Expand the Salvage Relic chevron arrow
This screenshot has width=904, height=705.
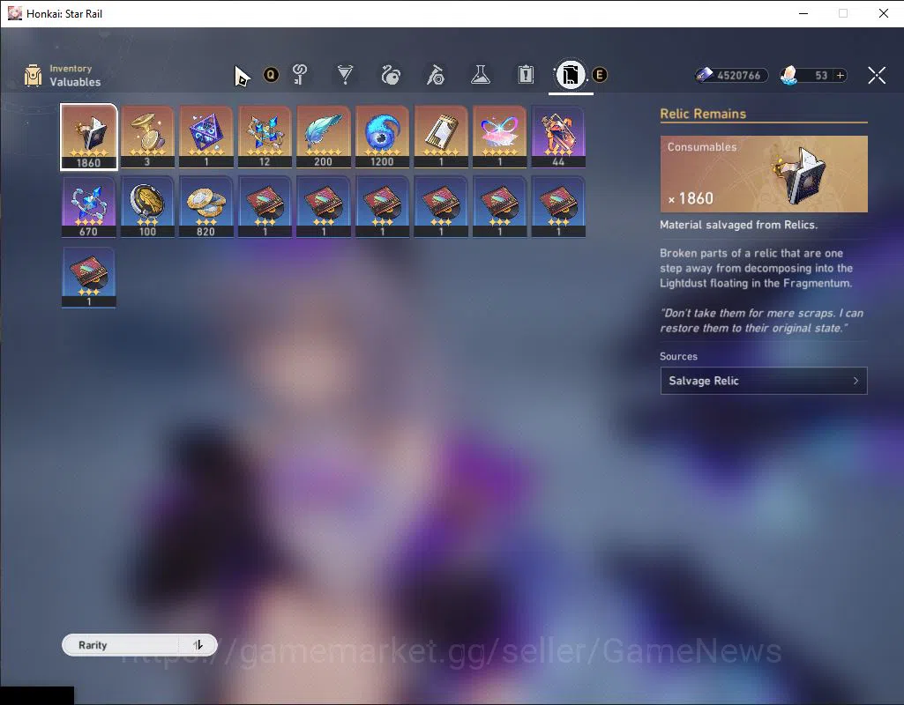coord(855,381)
